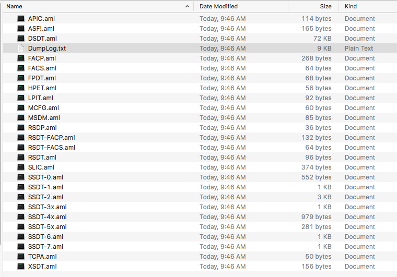The image size is (397, 277).
Task: Sort list by Kind column header
Action: click(351, 7)
